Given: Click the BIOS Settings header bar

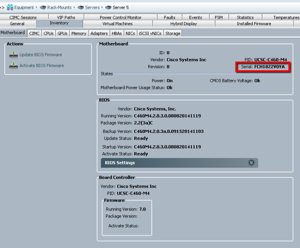Looking at the screenshot, I should tap(179, 163).
